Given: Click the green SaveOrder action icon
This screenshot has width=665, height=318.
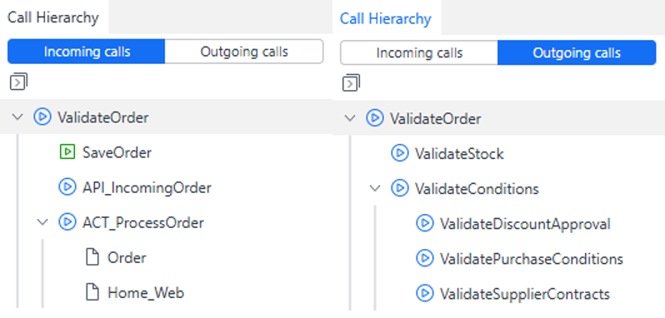Looking at the screenshot, I should coord(67,152).
